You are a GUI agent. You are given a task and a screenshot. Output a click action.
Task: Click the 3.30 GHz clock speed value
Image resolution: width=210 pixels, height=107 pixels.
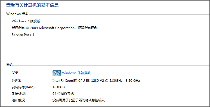(x=133, y=81)
